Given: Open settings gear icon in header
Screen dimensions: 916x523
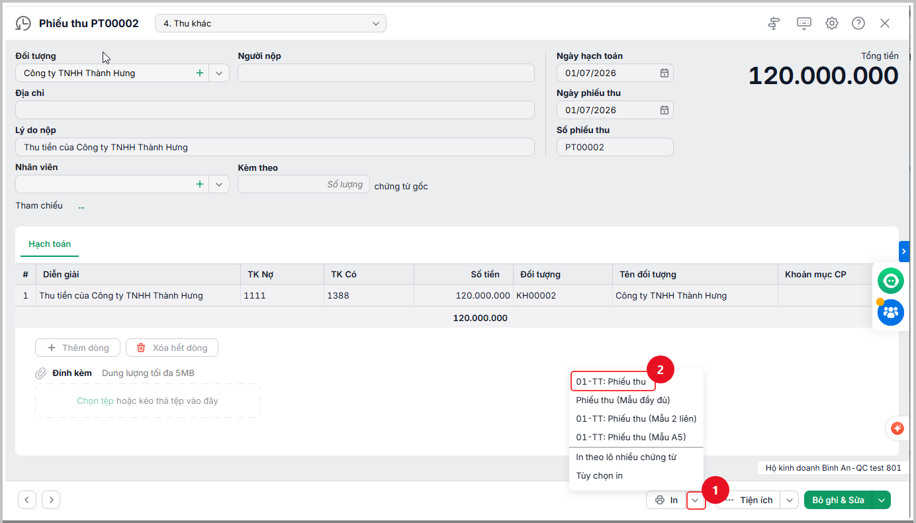Looking at the screenshot, I should coord(832,23).
